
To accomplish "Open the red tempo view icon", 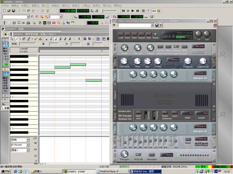I will (x=54, y=23).
